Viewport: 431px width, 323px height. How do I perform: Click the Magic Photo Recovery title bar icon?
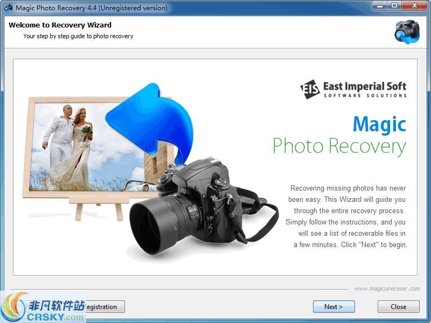click(x=8, y=6)
